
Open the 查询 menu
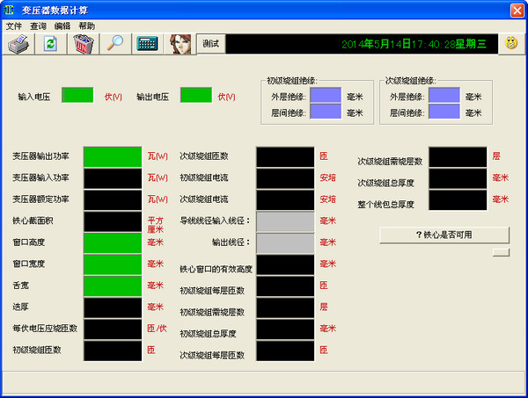coord(38,26)
